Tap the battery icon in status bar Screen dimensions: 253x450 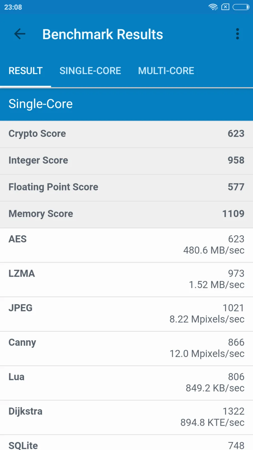tap(241, 7)
